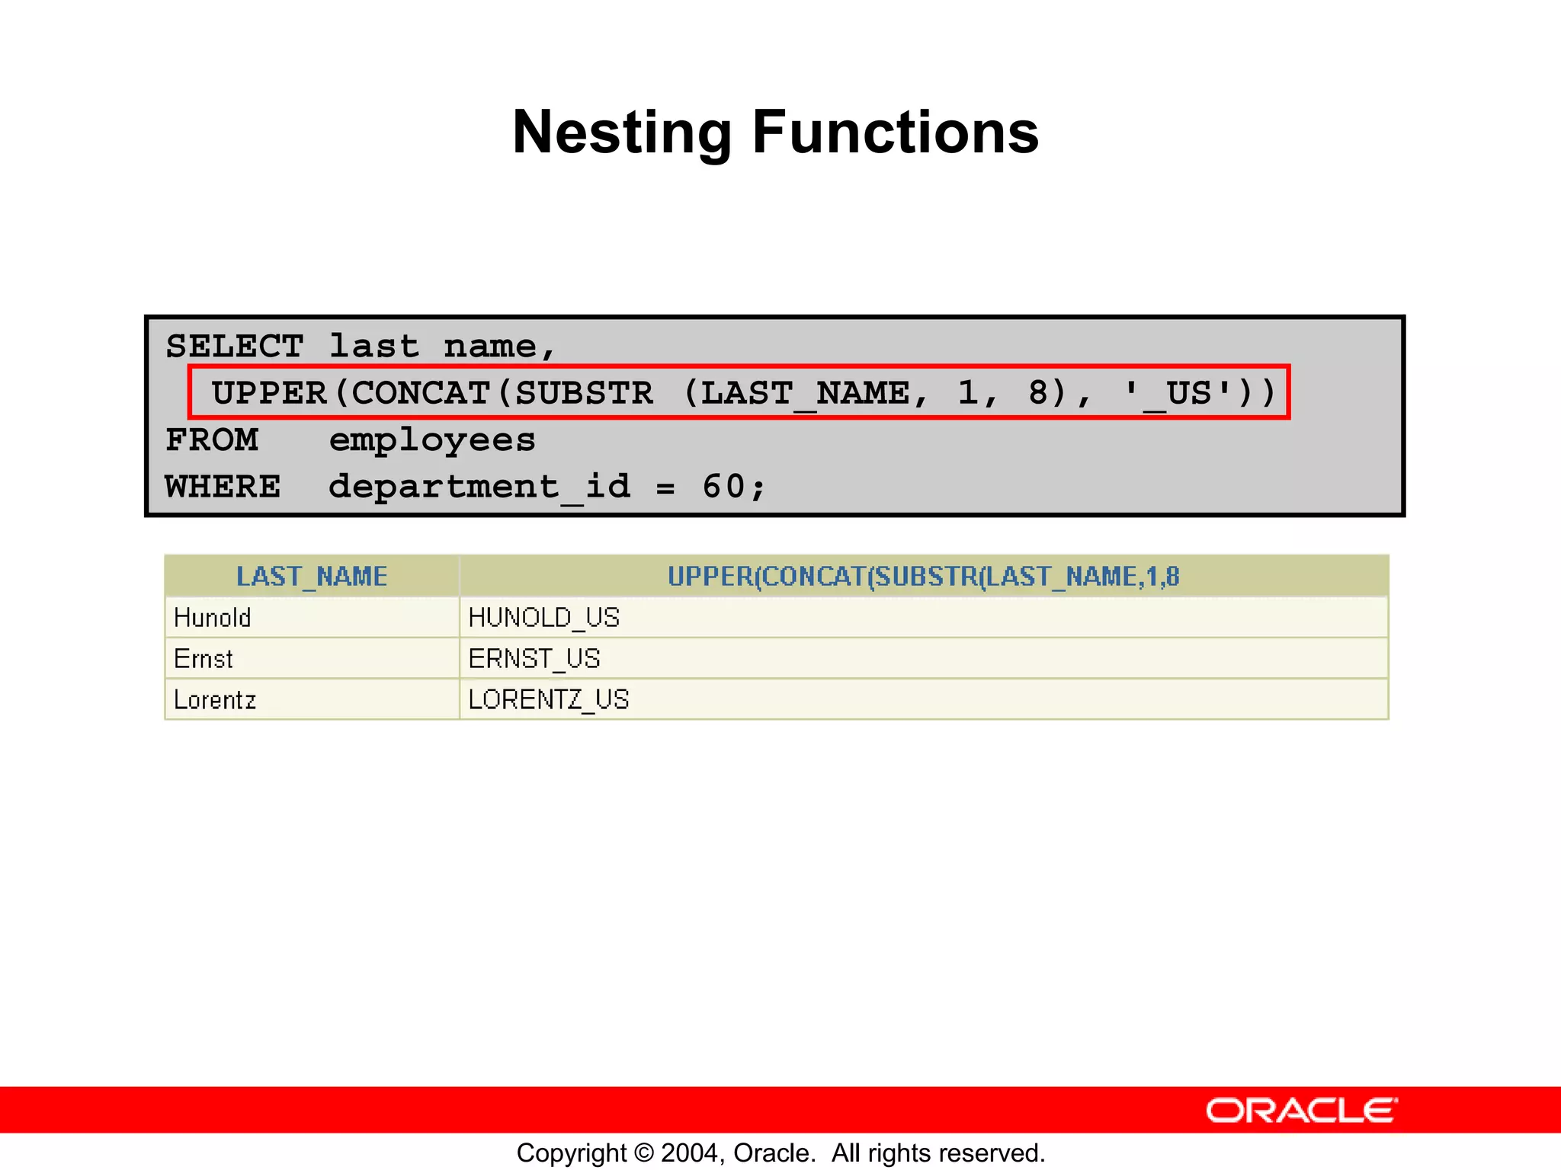Screen dimensions: 1561x1170
Task: Click the LAST_NAME column header
Action: coord(312,577)
